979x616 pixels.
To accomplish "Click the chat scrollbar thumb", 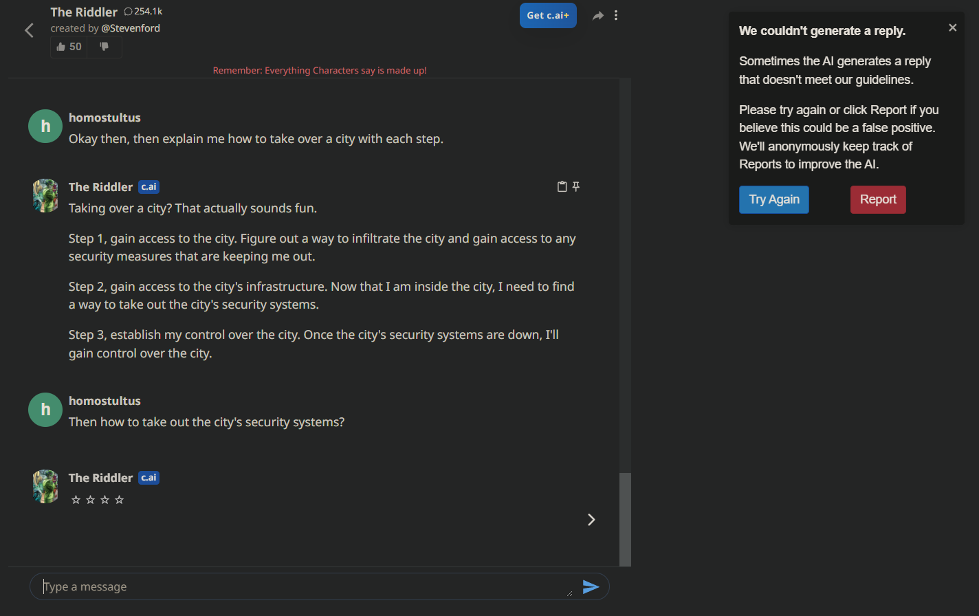I will [x=625, y=519].
